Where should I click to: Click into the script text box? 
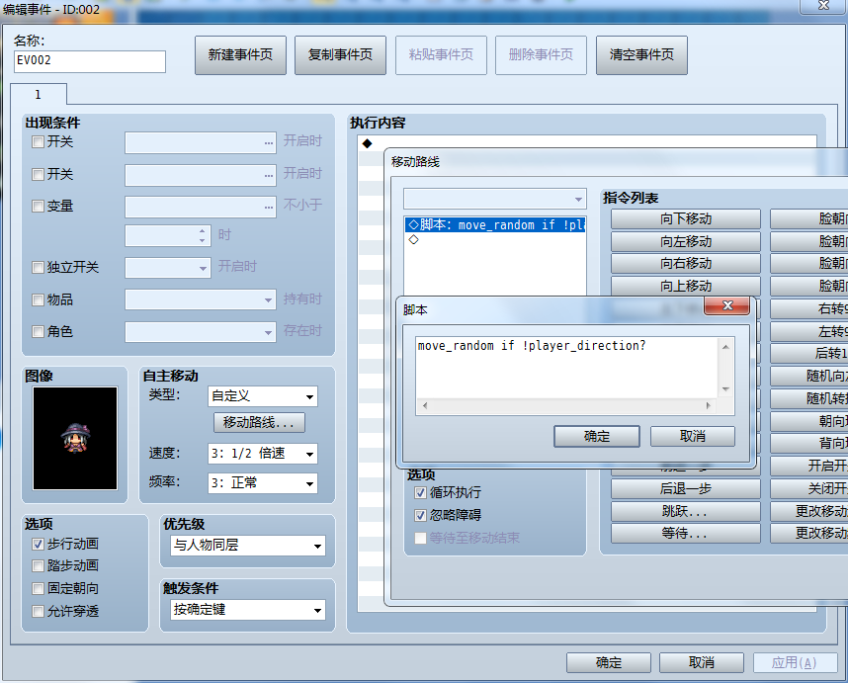pos(567,368)
